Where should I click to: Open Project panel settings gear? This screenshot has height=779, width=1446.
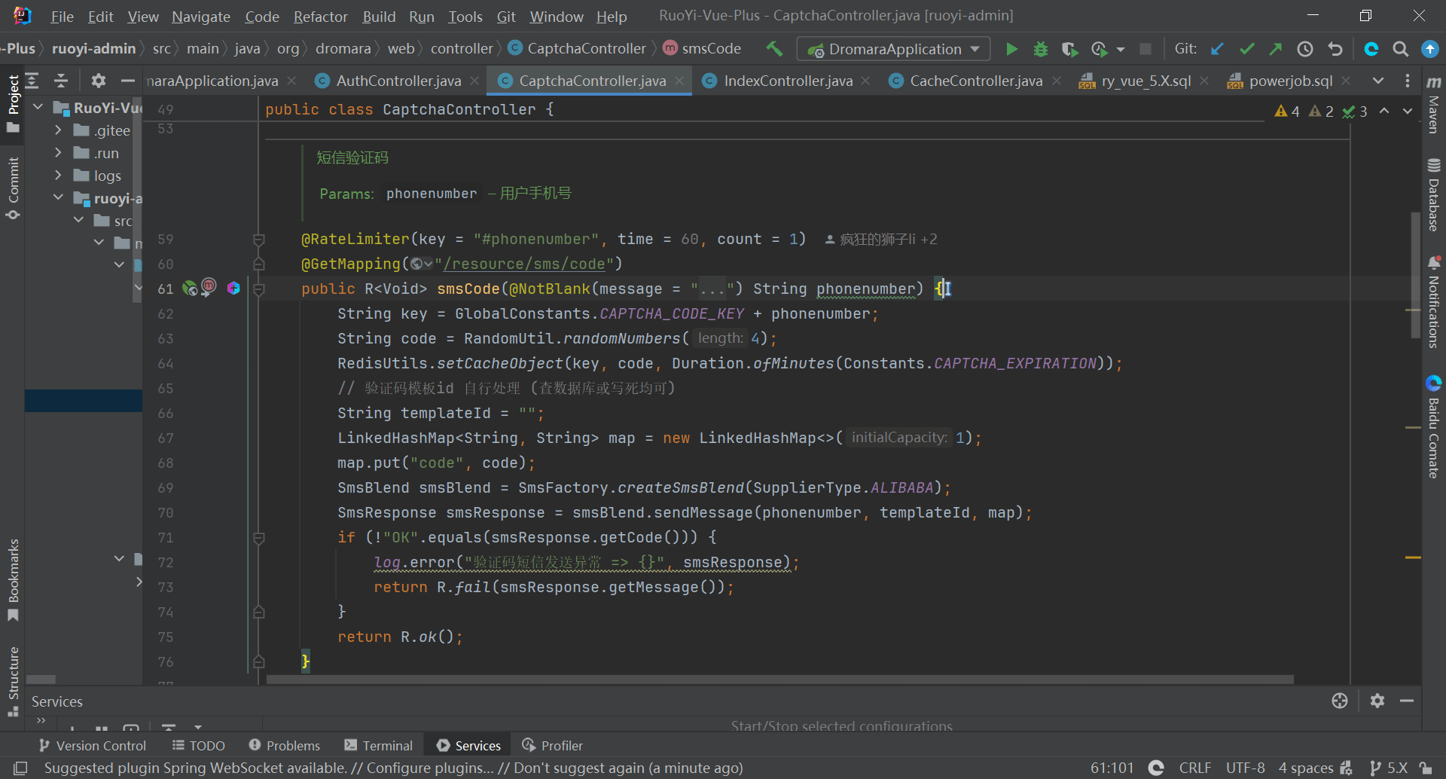click(x=98, y=81)
